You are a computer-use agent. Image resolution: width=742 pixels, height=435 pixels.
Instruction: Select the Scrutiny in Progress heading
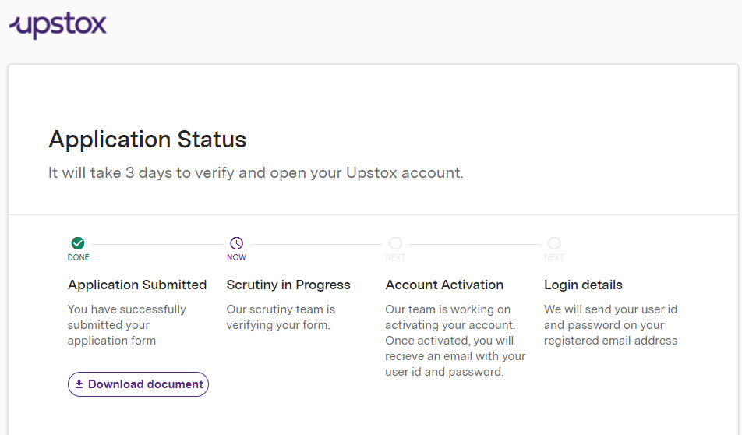(288, 285)
